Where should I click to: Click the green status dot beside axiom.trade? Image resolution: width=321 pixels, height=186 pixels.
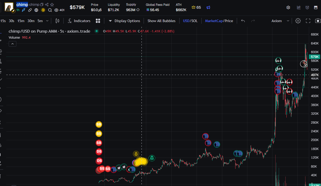click(97, 31)
